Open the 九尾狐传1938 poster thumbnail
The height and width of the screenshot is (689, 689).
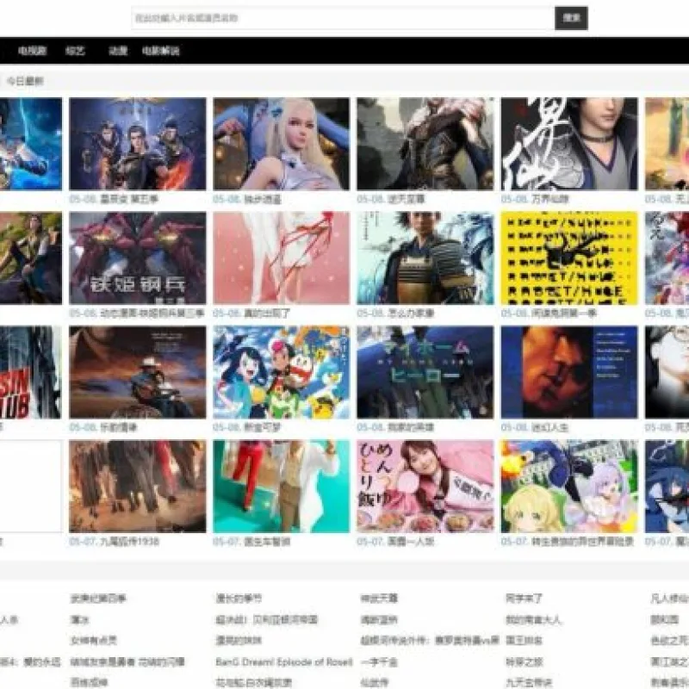coord(138,487)
